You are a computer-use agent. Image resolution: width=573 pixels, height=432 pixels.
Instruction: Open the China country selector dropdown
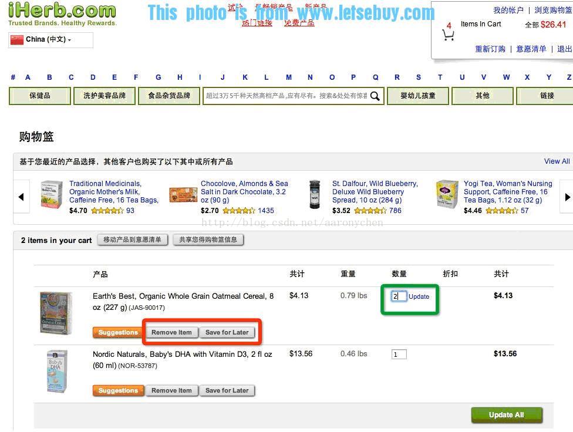(50, 40)
